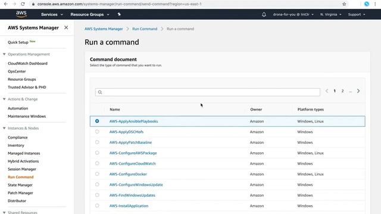Go to previous page of command documents
Image resolution: width=381 pixels, height=214 pixels.
pos(327,91)
